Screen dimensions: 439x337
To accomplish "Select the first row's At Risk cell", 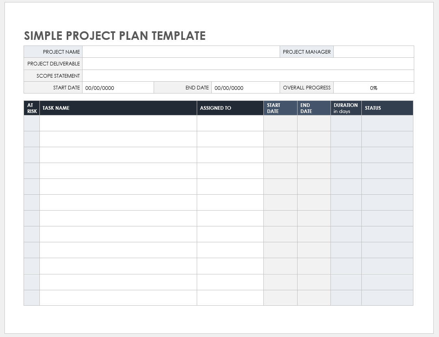I will (32, 124).
